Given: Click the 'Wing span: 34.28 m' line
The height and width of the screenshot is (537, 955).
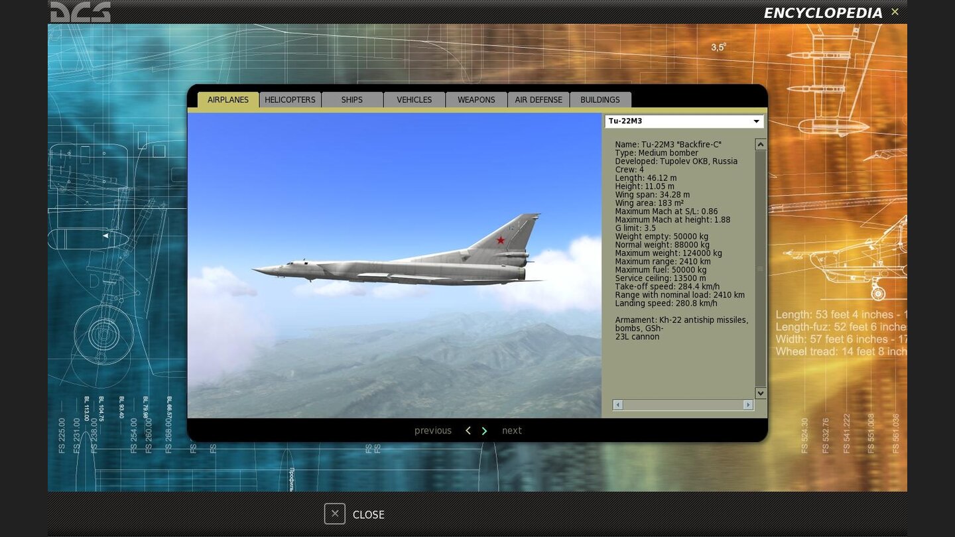Looking at the screenshot, I should (x=652, y=195).
